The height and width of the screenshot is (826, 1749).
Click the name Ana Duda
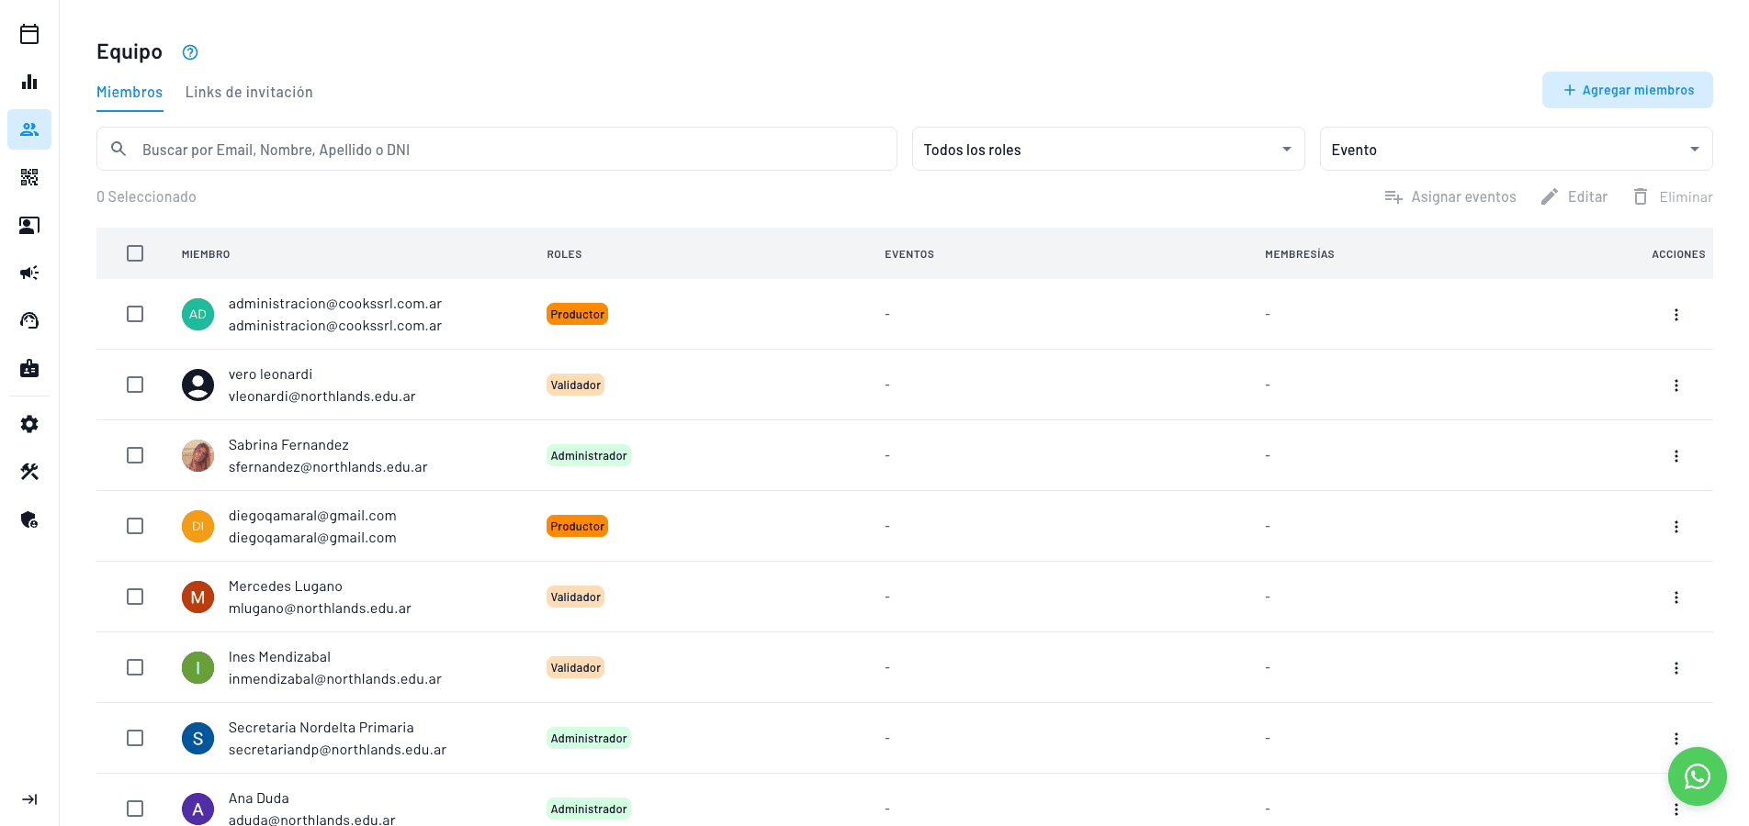[x=259, y=798]
